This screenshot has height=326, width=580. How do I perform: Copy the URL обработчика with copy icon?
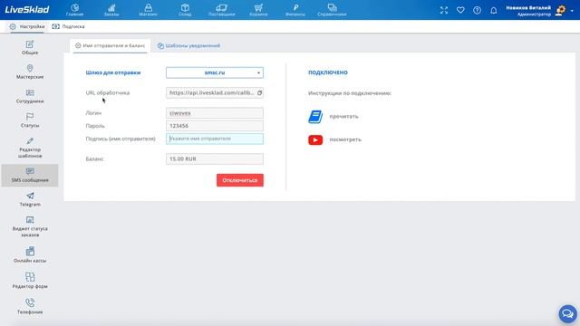260,92
